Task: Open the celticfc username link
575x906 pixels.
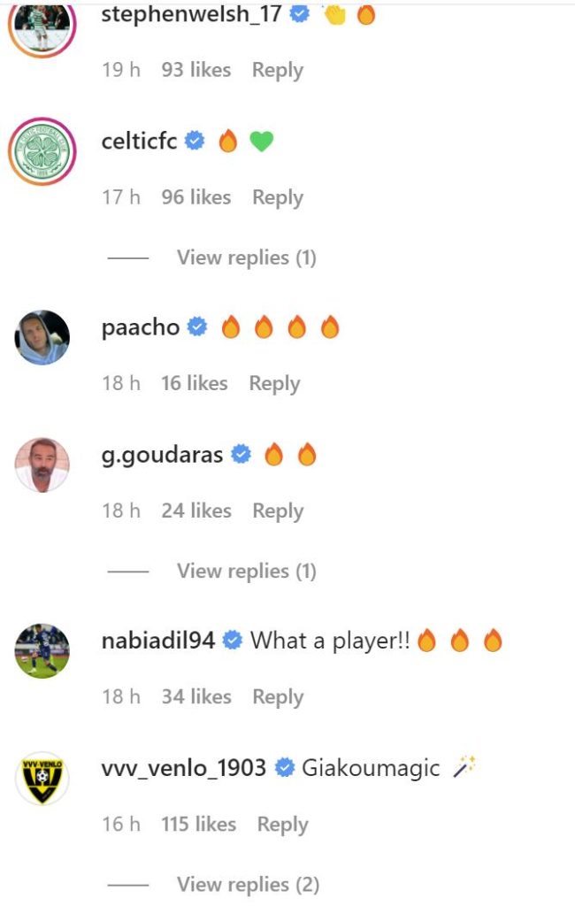Action: coord(139,141)
